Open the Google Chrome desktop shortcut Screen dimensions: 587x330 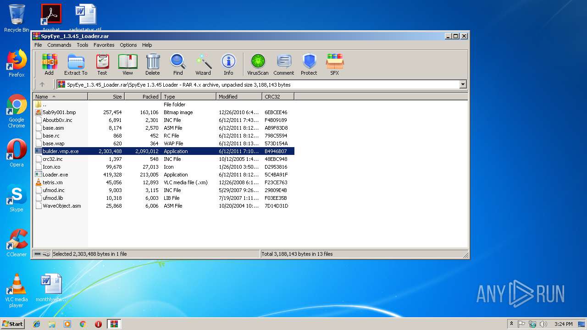[x=17, y=111]
